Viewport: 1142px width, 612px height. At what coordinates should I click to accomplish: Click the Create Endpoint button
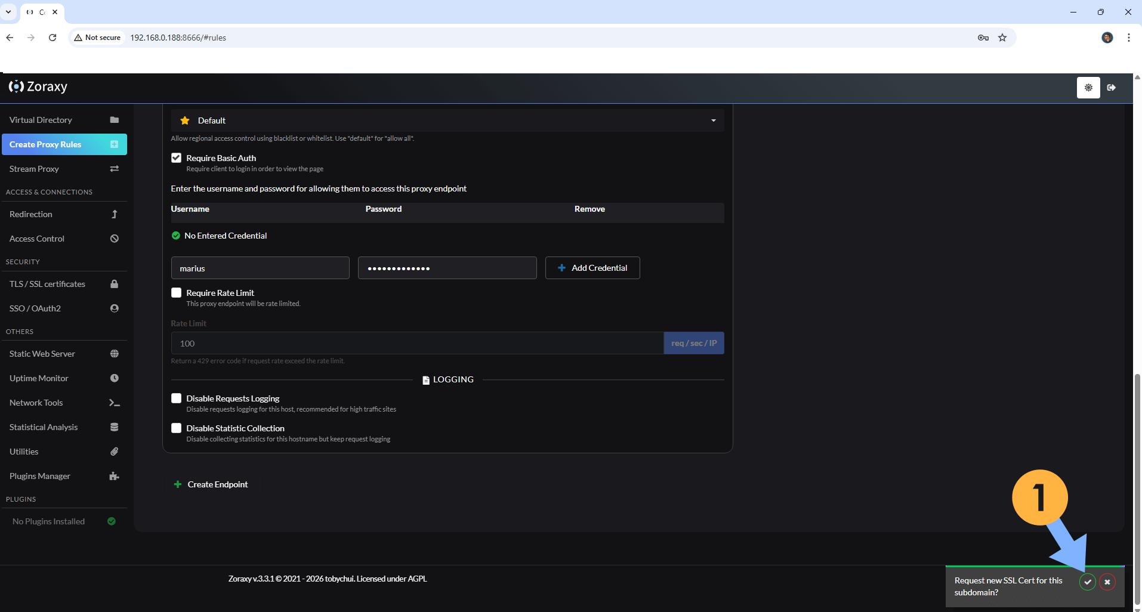211,484
